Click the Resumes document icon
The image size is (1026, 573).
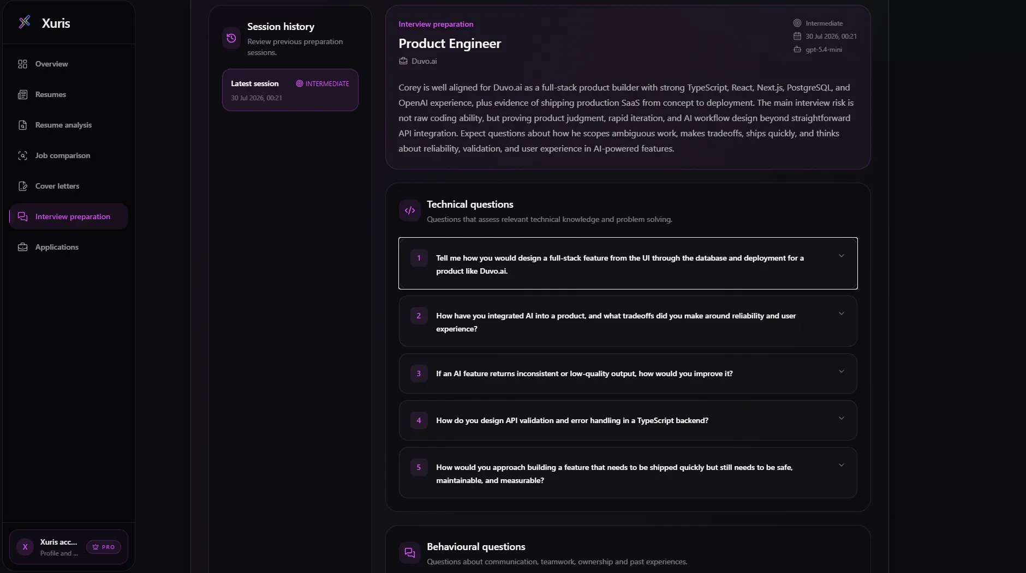[22, 95]
